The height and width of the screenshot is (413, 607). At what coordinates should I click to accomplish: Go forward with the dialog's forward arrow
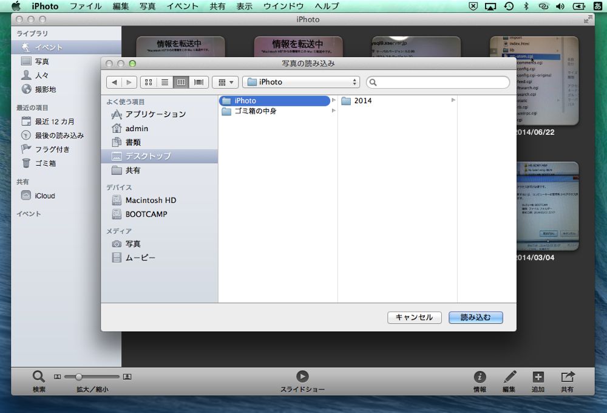[129, 82]
